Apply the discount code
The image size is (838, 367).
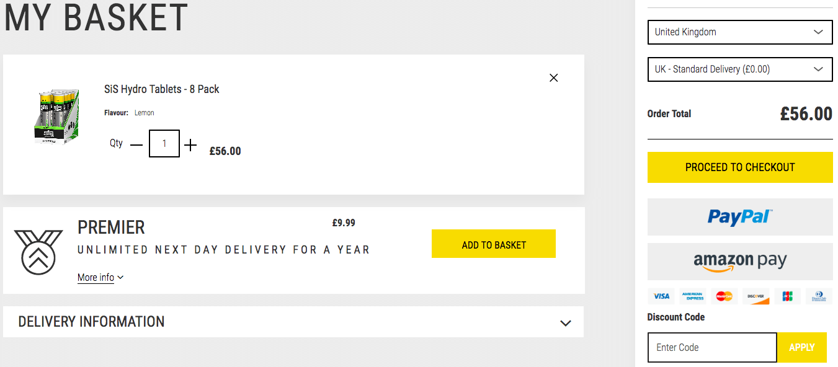click(802, 347)
